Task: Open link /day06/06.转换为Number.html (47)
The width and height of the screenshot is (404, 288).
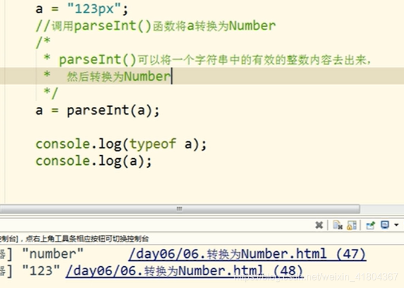Action: 247,254
